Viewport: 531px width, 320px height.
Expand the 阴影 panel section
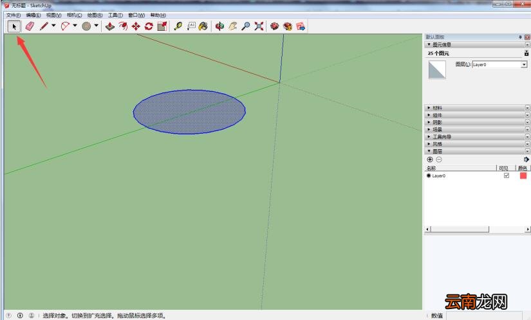[429, 122]
